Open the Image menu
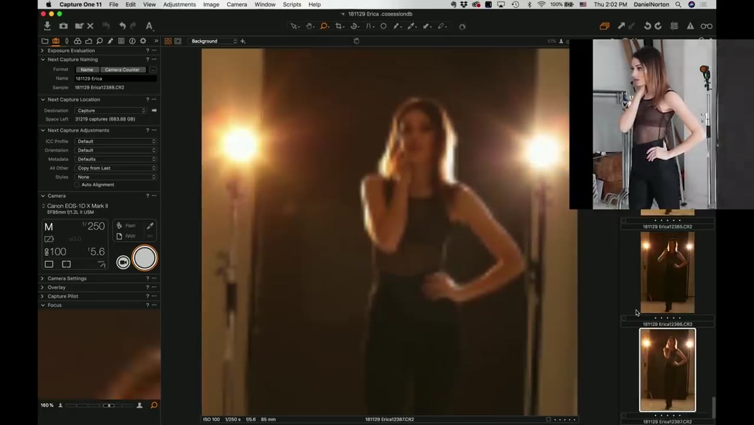The image size is (754, 425). pyautogui.click(x=211, y=4)
